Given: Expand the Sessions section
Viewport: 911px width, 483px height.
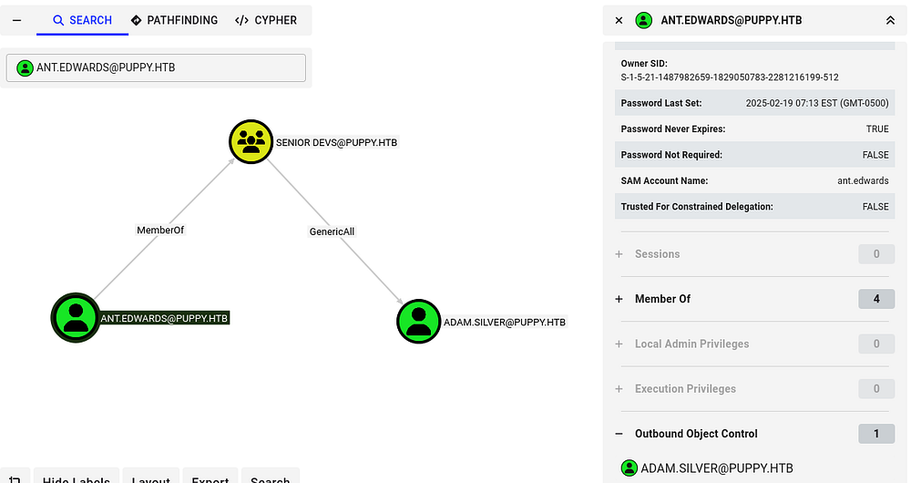Looking at the screenshot, I should click(619, 254).
